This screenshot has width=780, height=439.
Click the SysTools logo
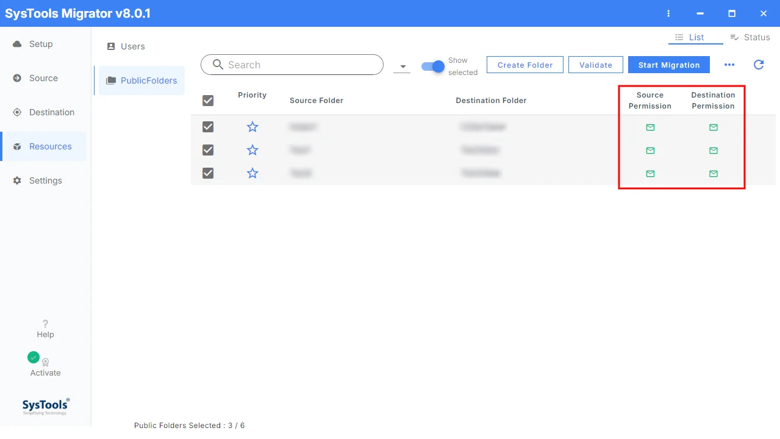[x=46, y=406]
